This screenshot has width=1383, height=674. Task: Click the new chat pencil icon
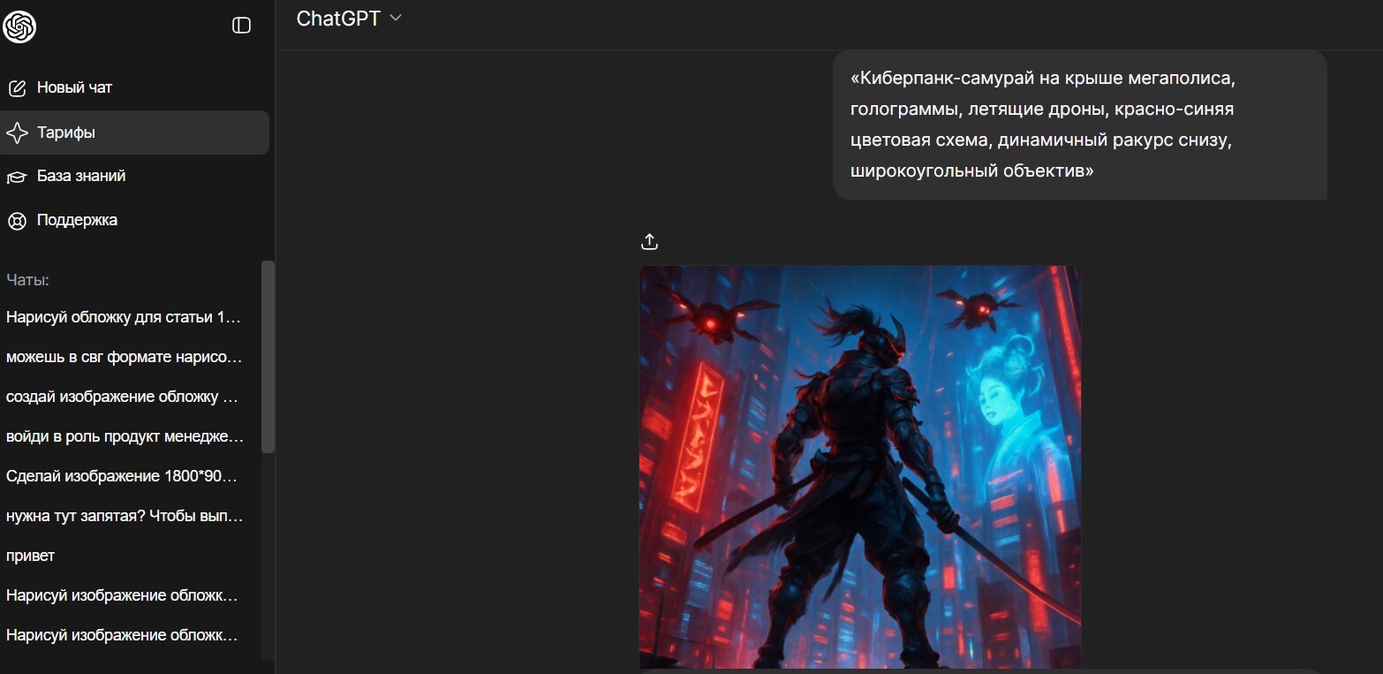coord(17,88)
